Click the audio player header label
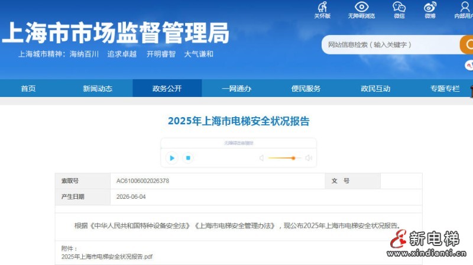This screenshot has width=473, height=265. tap(239, 143)
